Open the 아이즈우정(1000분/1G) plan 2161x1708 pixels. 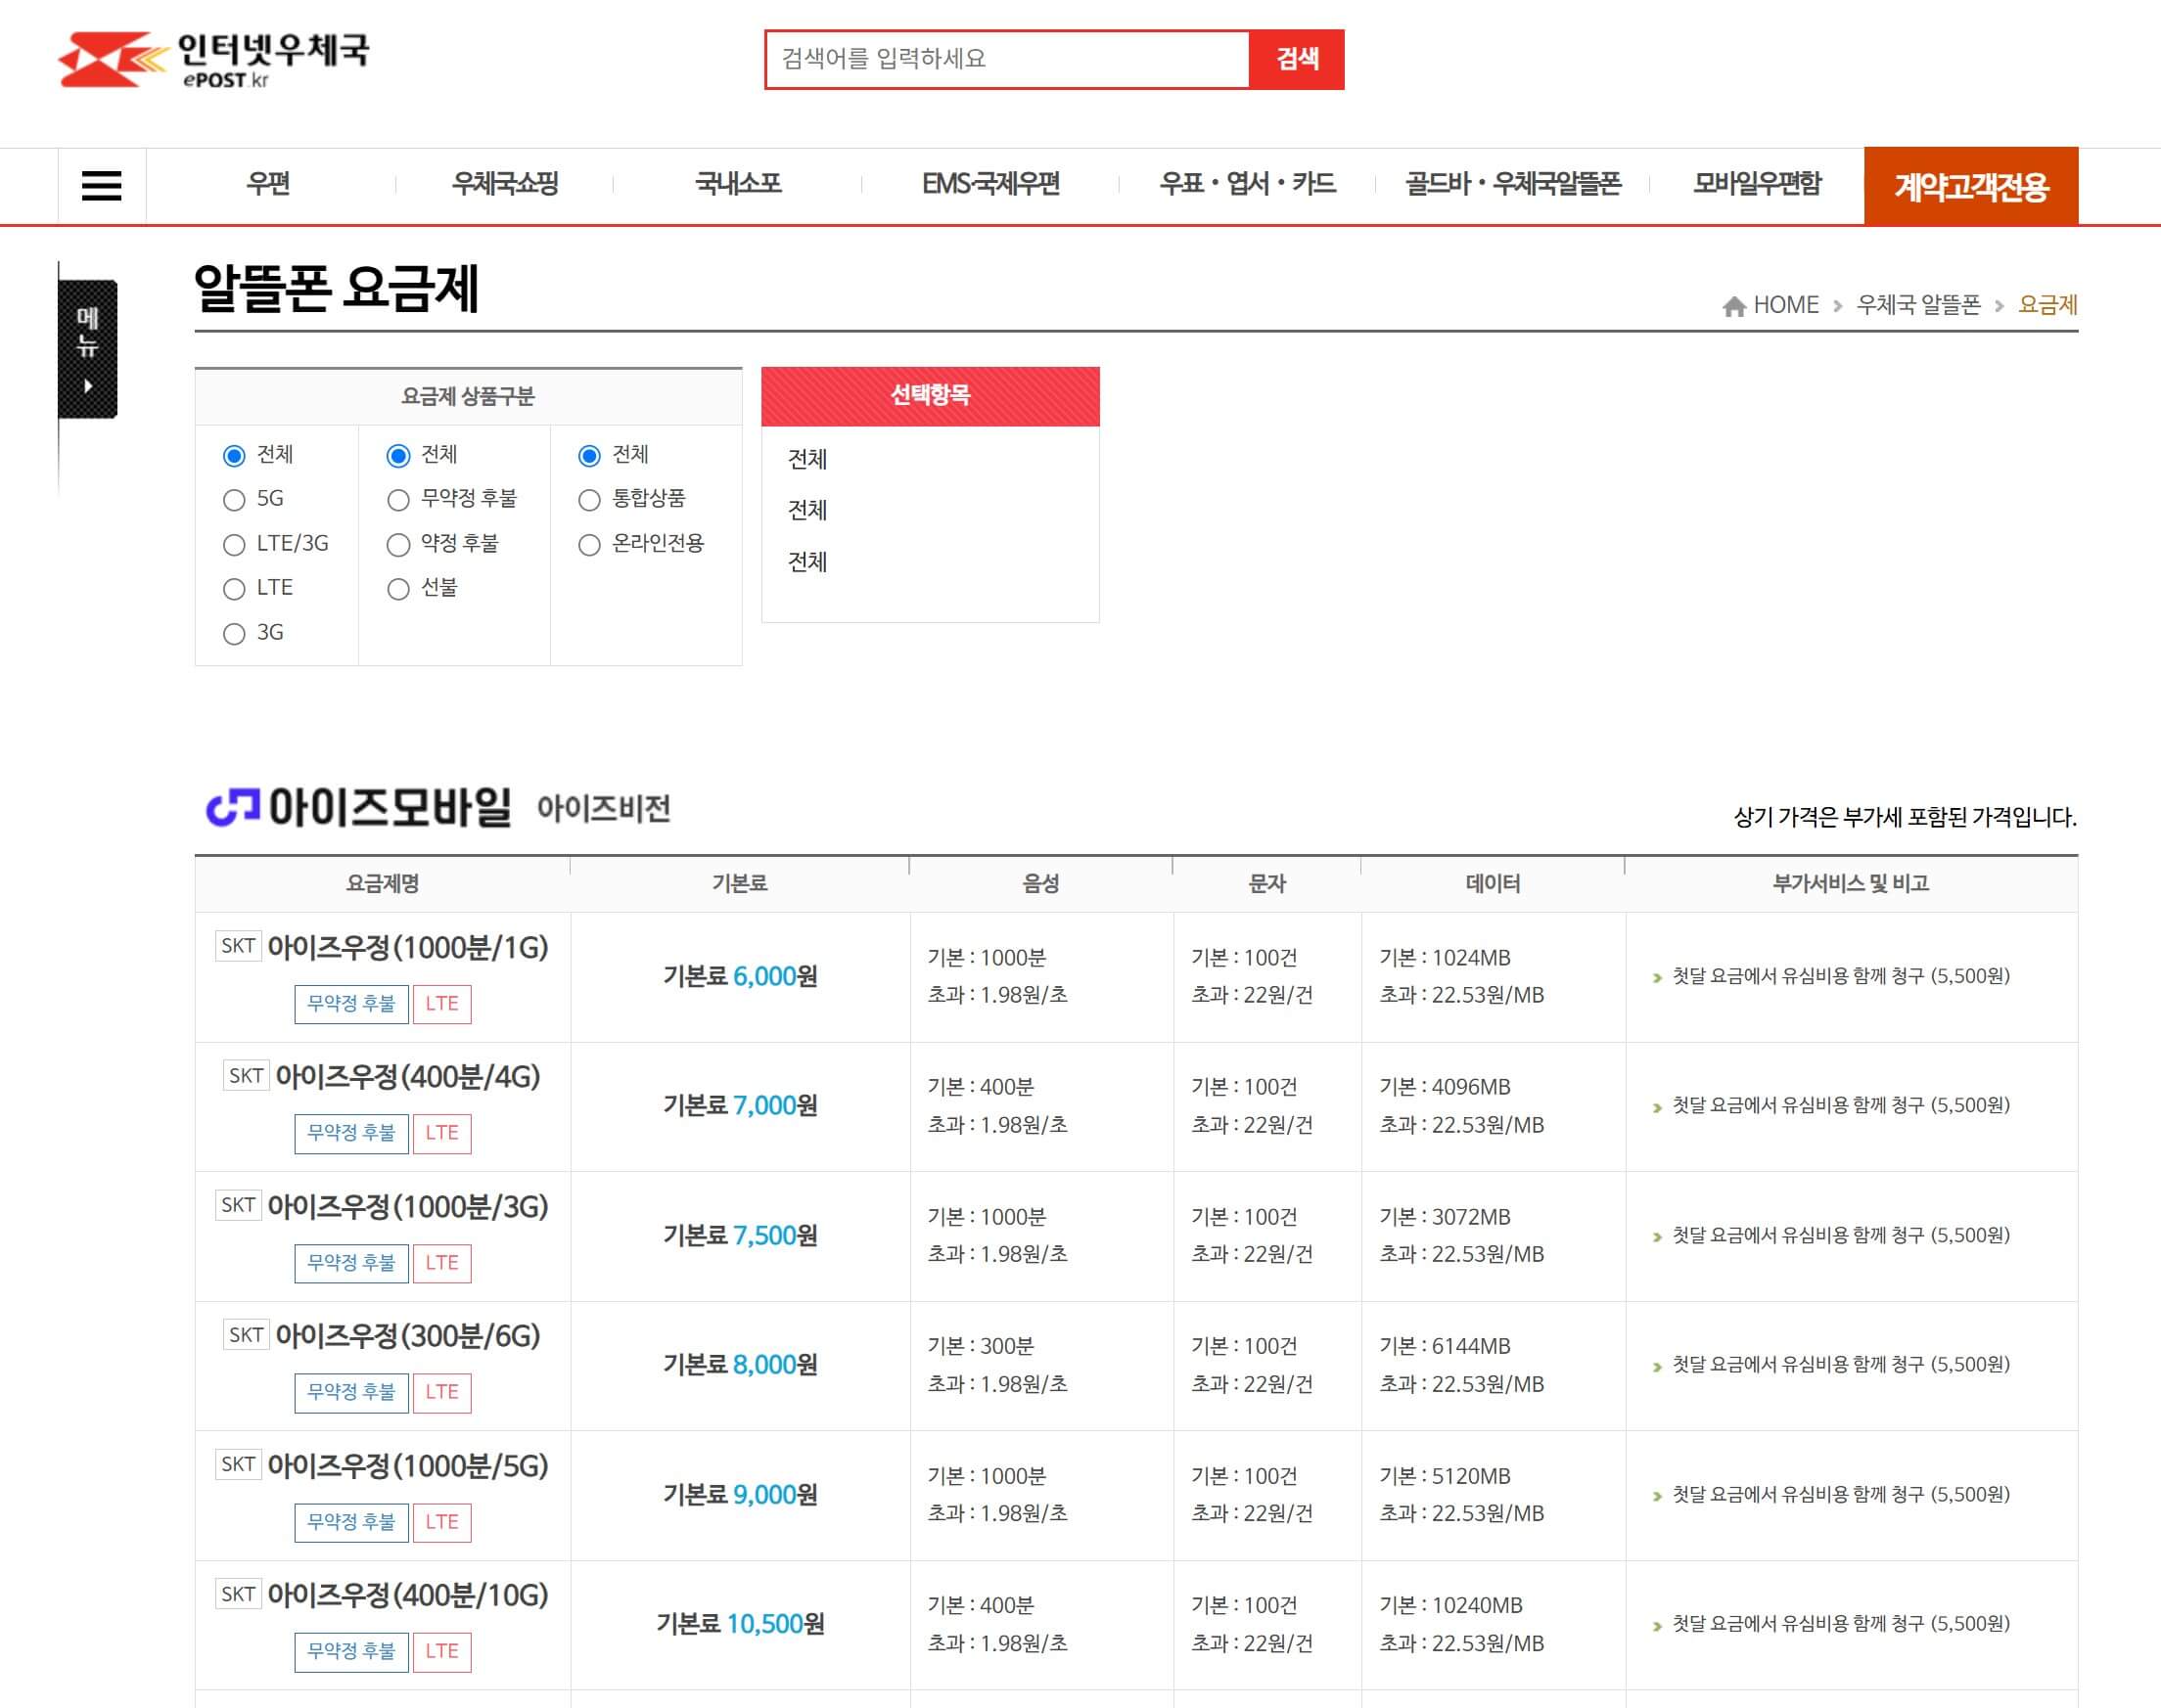pyautogui.click(x=408, y=947)
